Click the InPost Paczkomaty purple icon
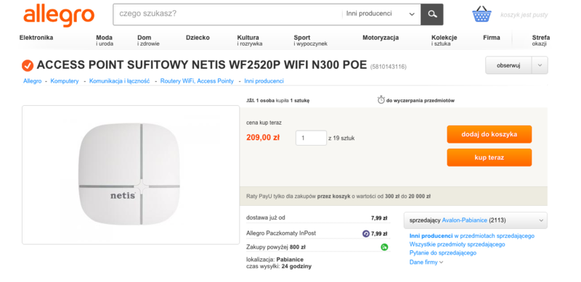The width and height of the screenshot is (581, 282). (x=366, y=233)
